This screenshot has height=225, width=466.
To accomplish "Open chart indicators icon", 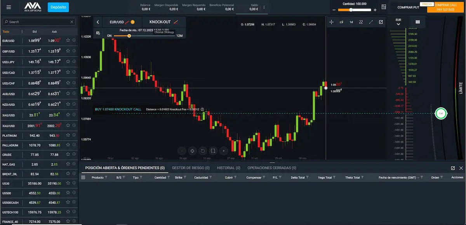I will coord(361,22).
